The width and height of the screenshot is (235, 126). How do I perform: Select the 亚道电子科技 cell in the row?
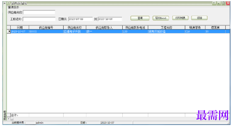point(75,31)
